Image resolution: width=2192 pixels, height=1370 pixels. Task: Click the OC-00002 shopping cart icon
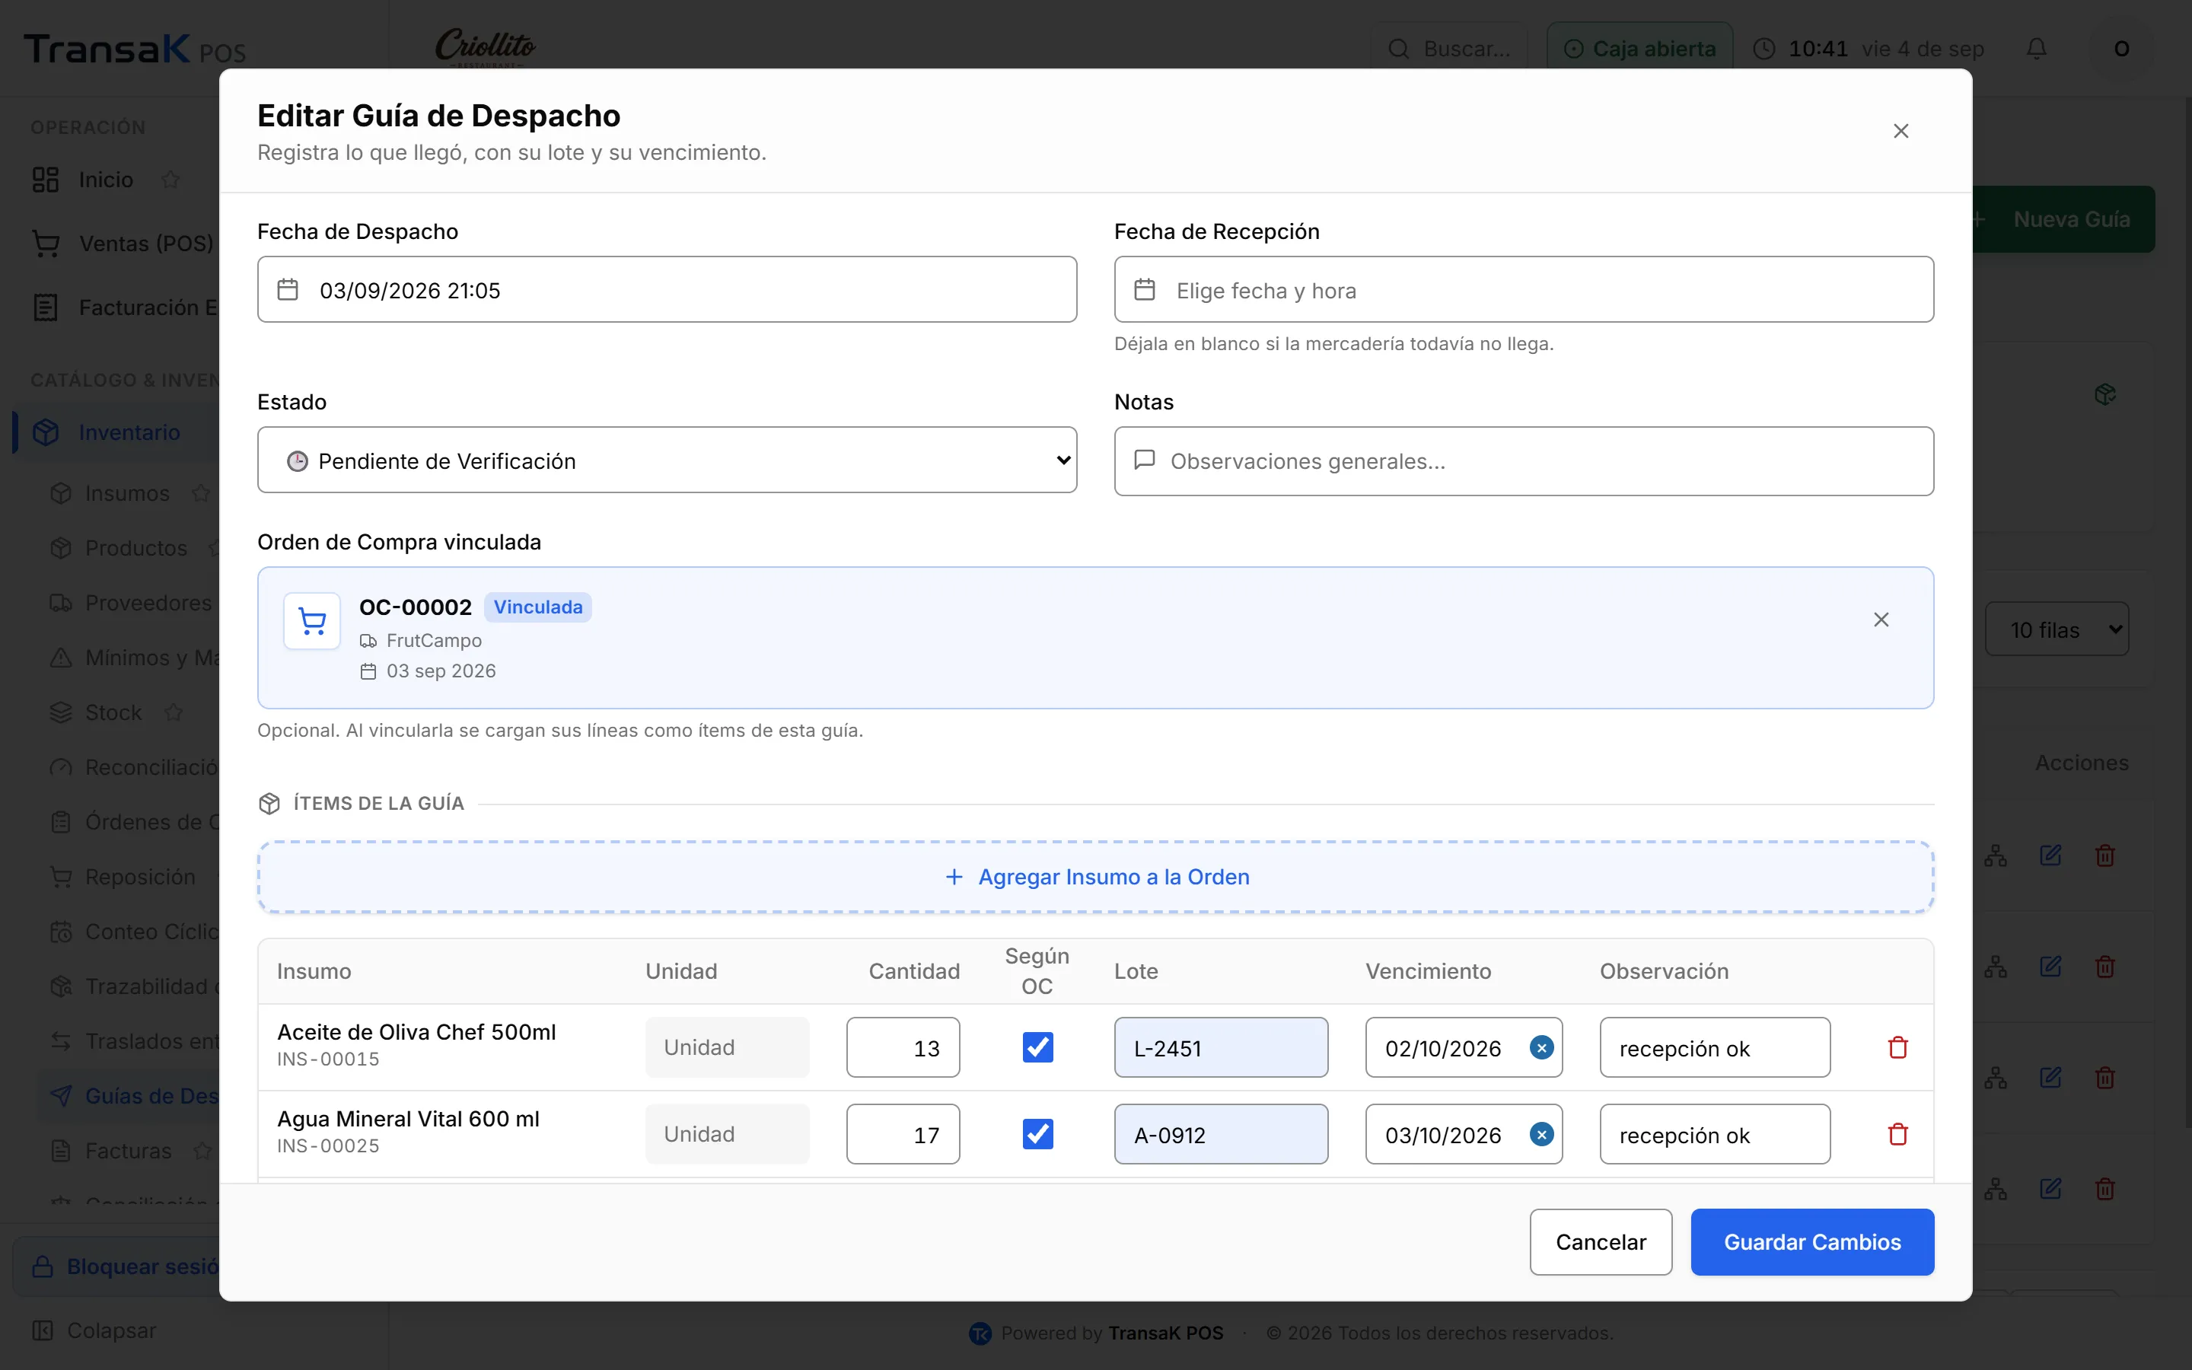click(313, 622)
